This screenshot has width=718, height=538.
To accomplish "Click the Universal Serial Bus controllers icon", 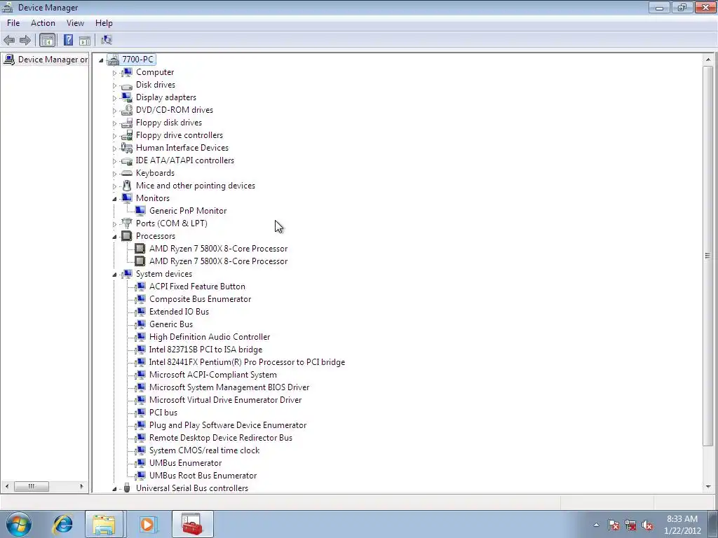I will click(127, 488).
